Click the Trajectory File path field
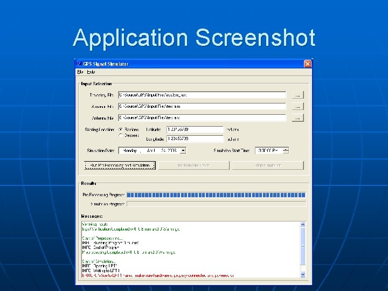The image size is (388, 291). coord(202,95)
